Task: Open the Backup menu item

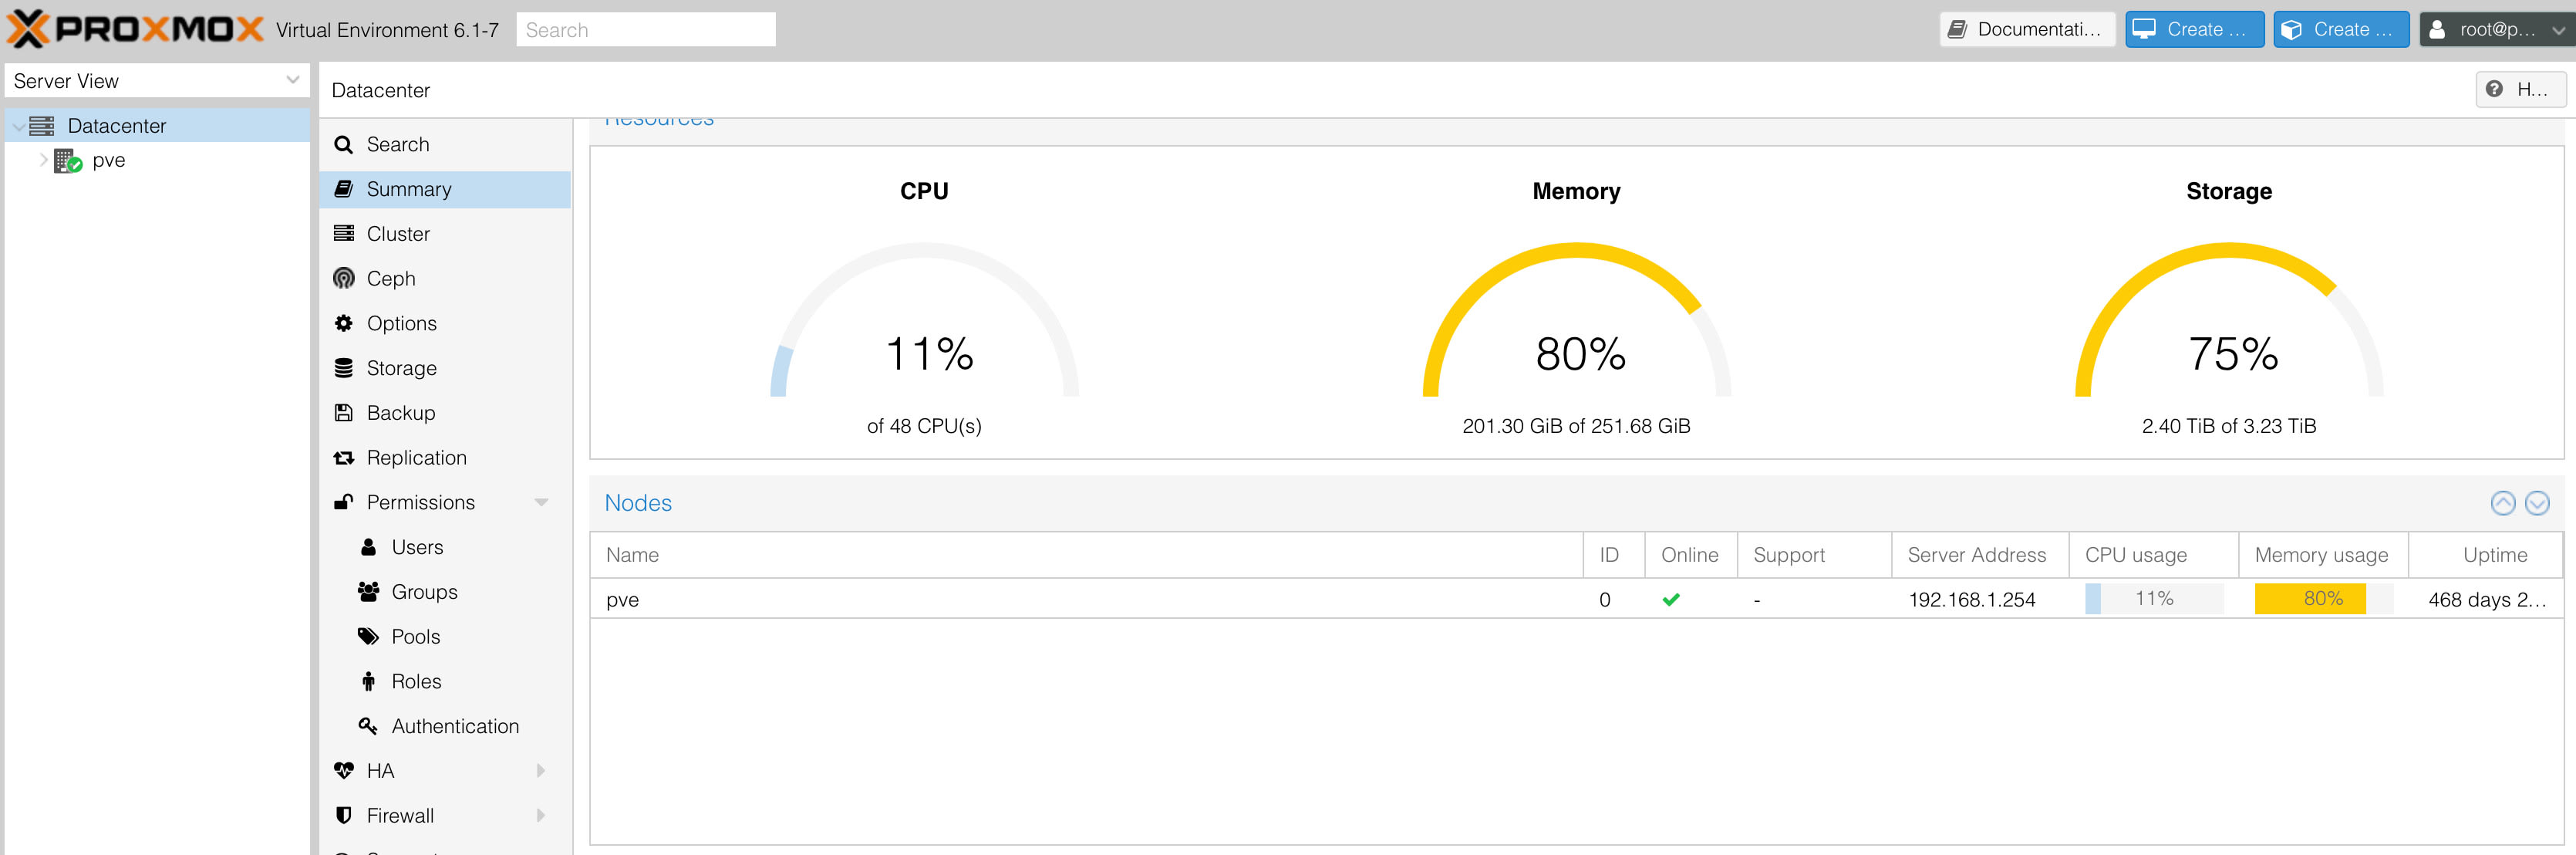Action: 445,413
